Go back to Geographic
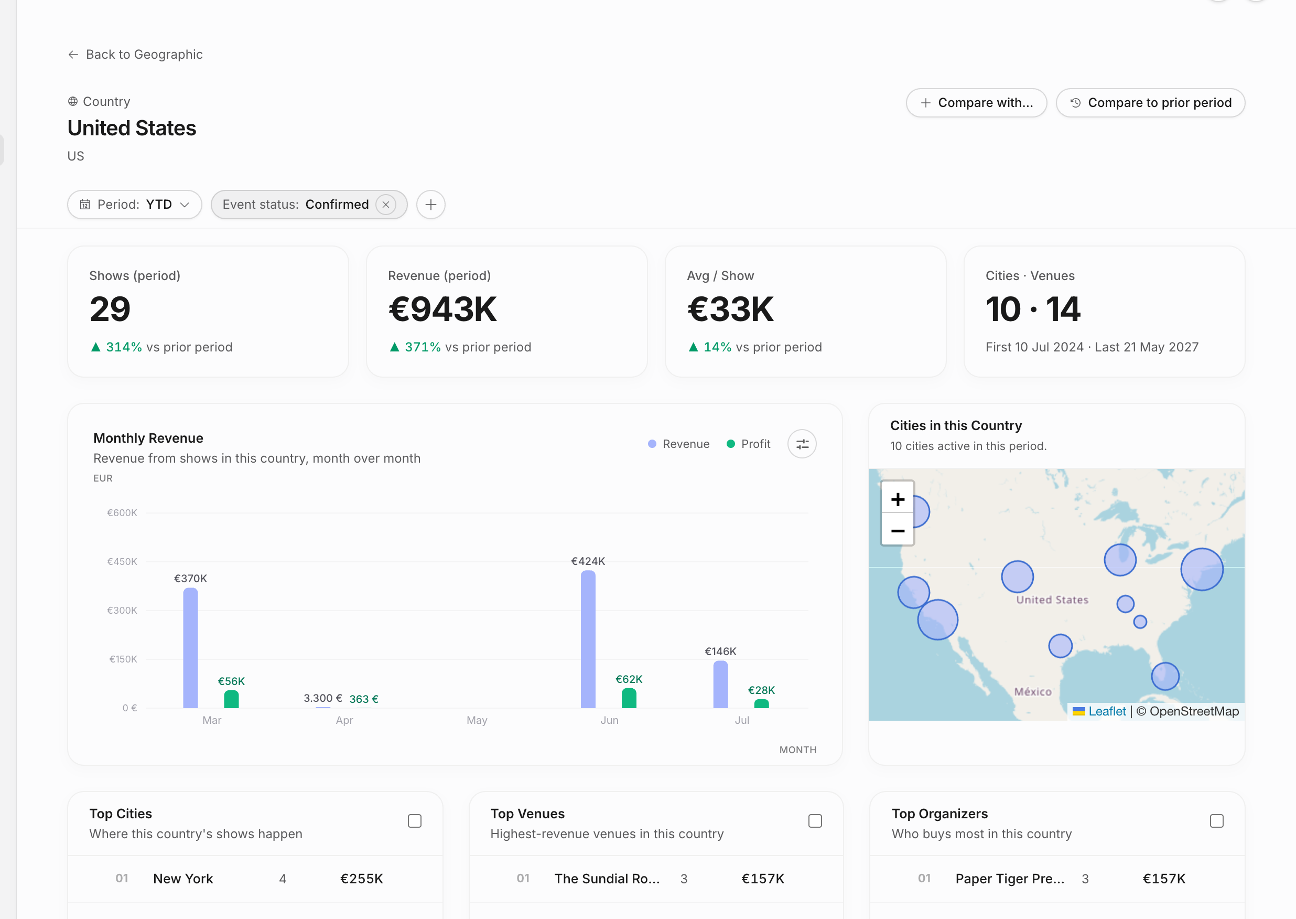 (135, 55)
